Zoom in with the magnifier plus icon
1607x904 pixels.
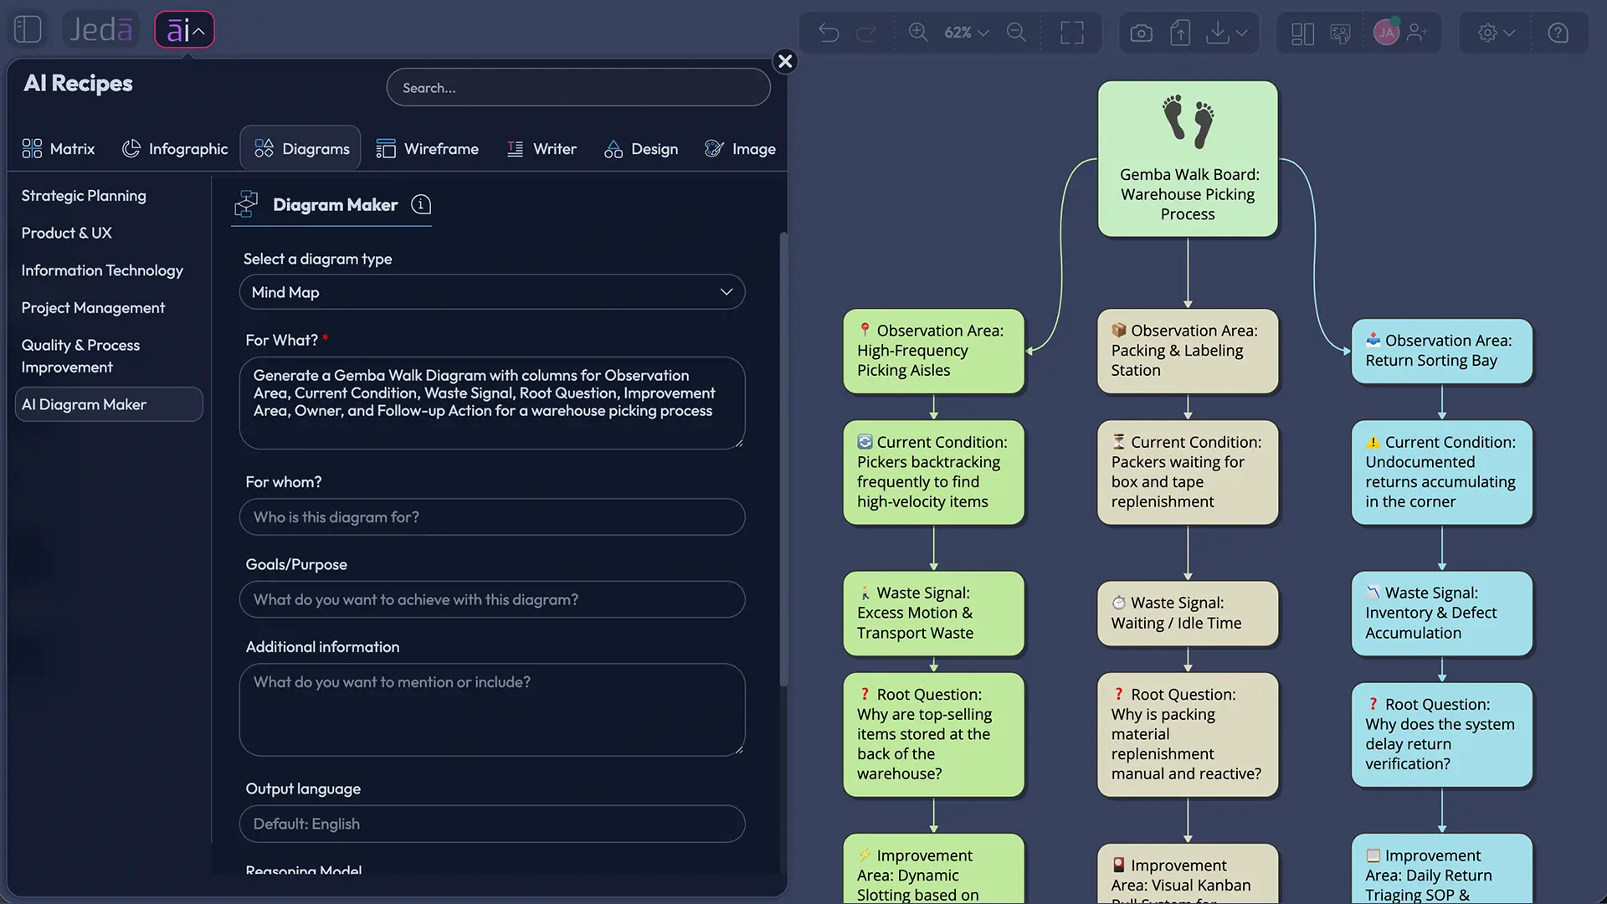[x=918, y=33]
